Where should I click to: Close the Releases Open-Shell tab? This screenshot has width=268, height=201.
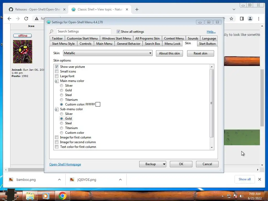[x=64, y=9]
